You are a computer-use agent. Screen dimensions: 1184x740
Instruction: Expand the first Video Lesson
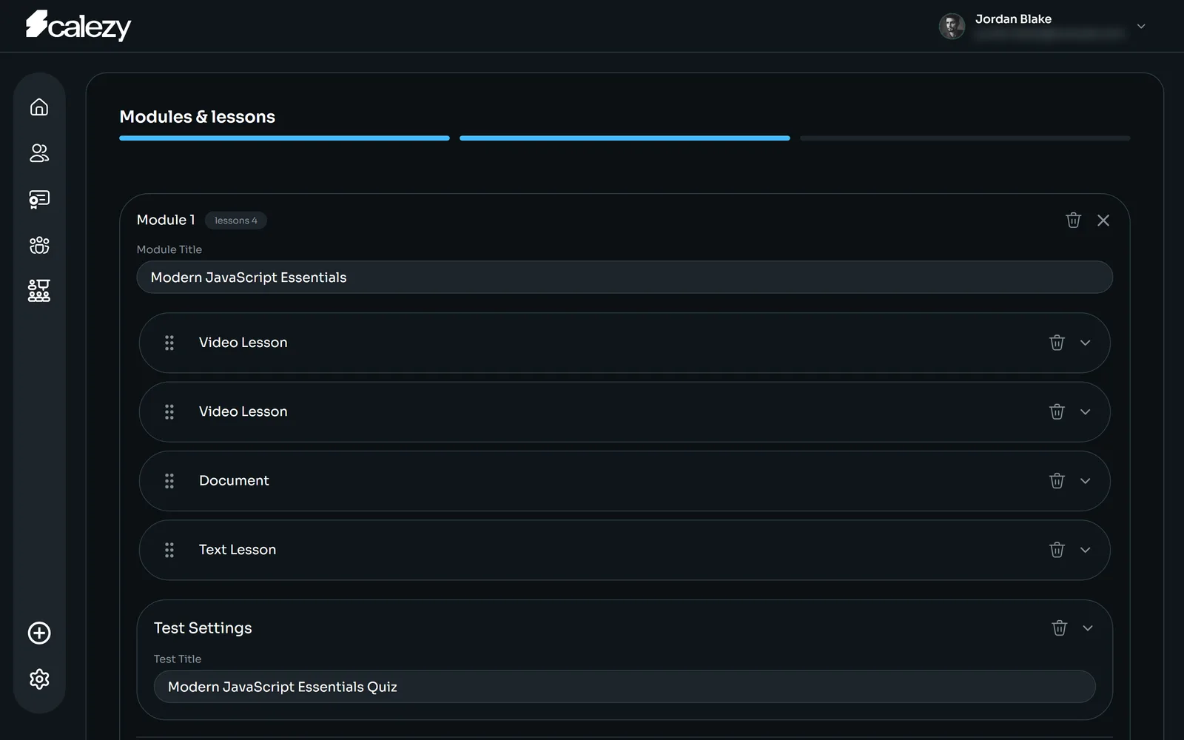click(x=1086, y=343)
